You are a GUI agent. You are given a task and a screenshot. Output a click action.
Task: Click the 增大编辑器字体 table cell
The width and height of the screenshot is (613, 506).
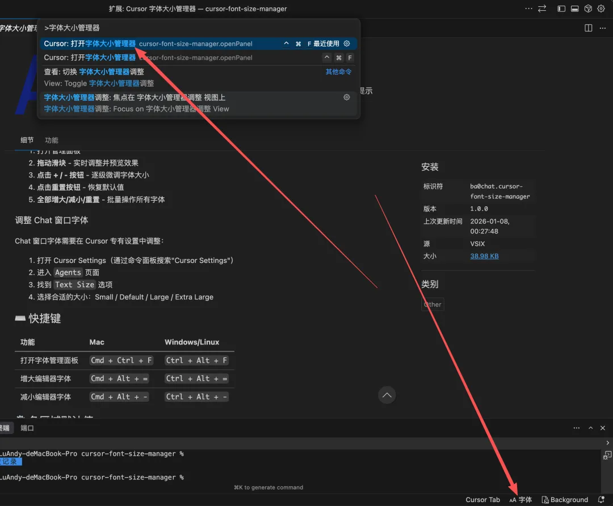pyautogui.click(x=46, y=379)
